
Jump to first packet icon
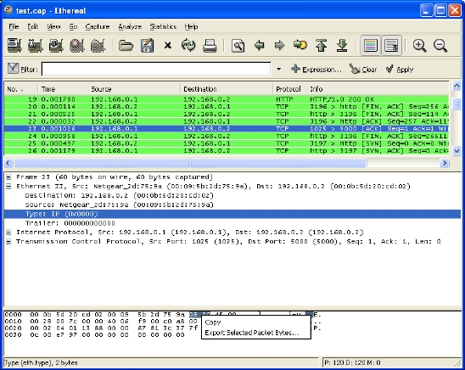coord(321,45)
